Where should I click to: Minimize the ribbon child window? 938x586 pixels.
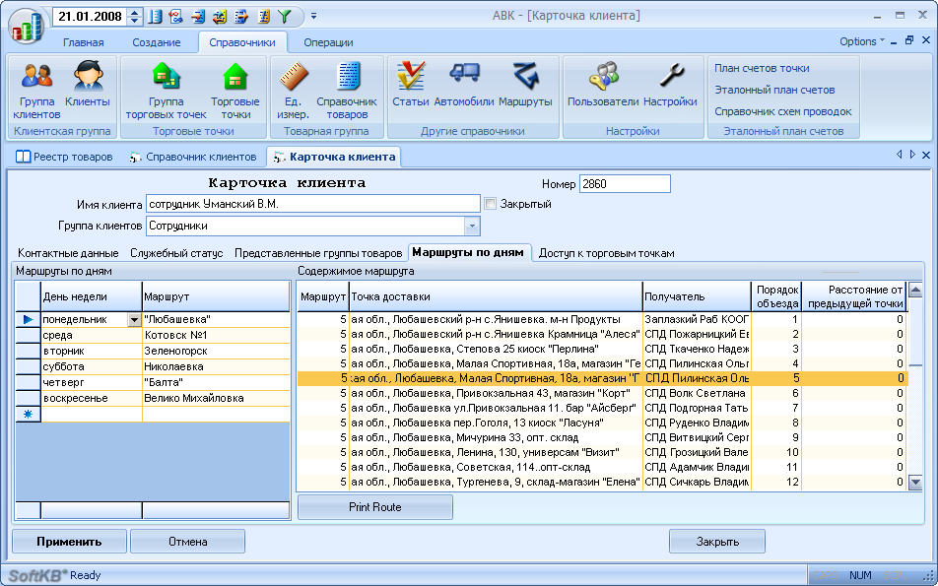[894, 41]
